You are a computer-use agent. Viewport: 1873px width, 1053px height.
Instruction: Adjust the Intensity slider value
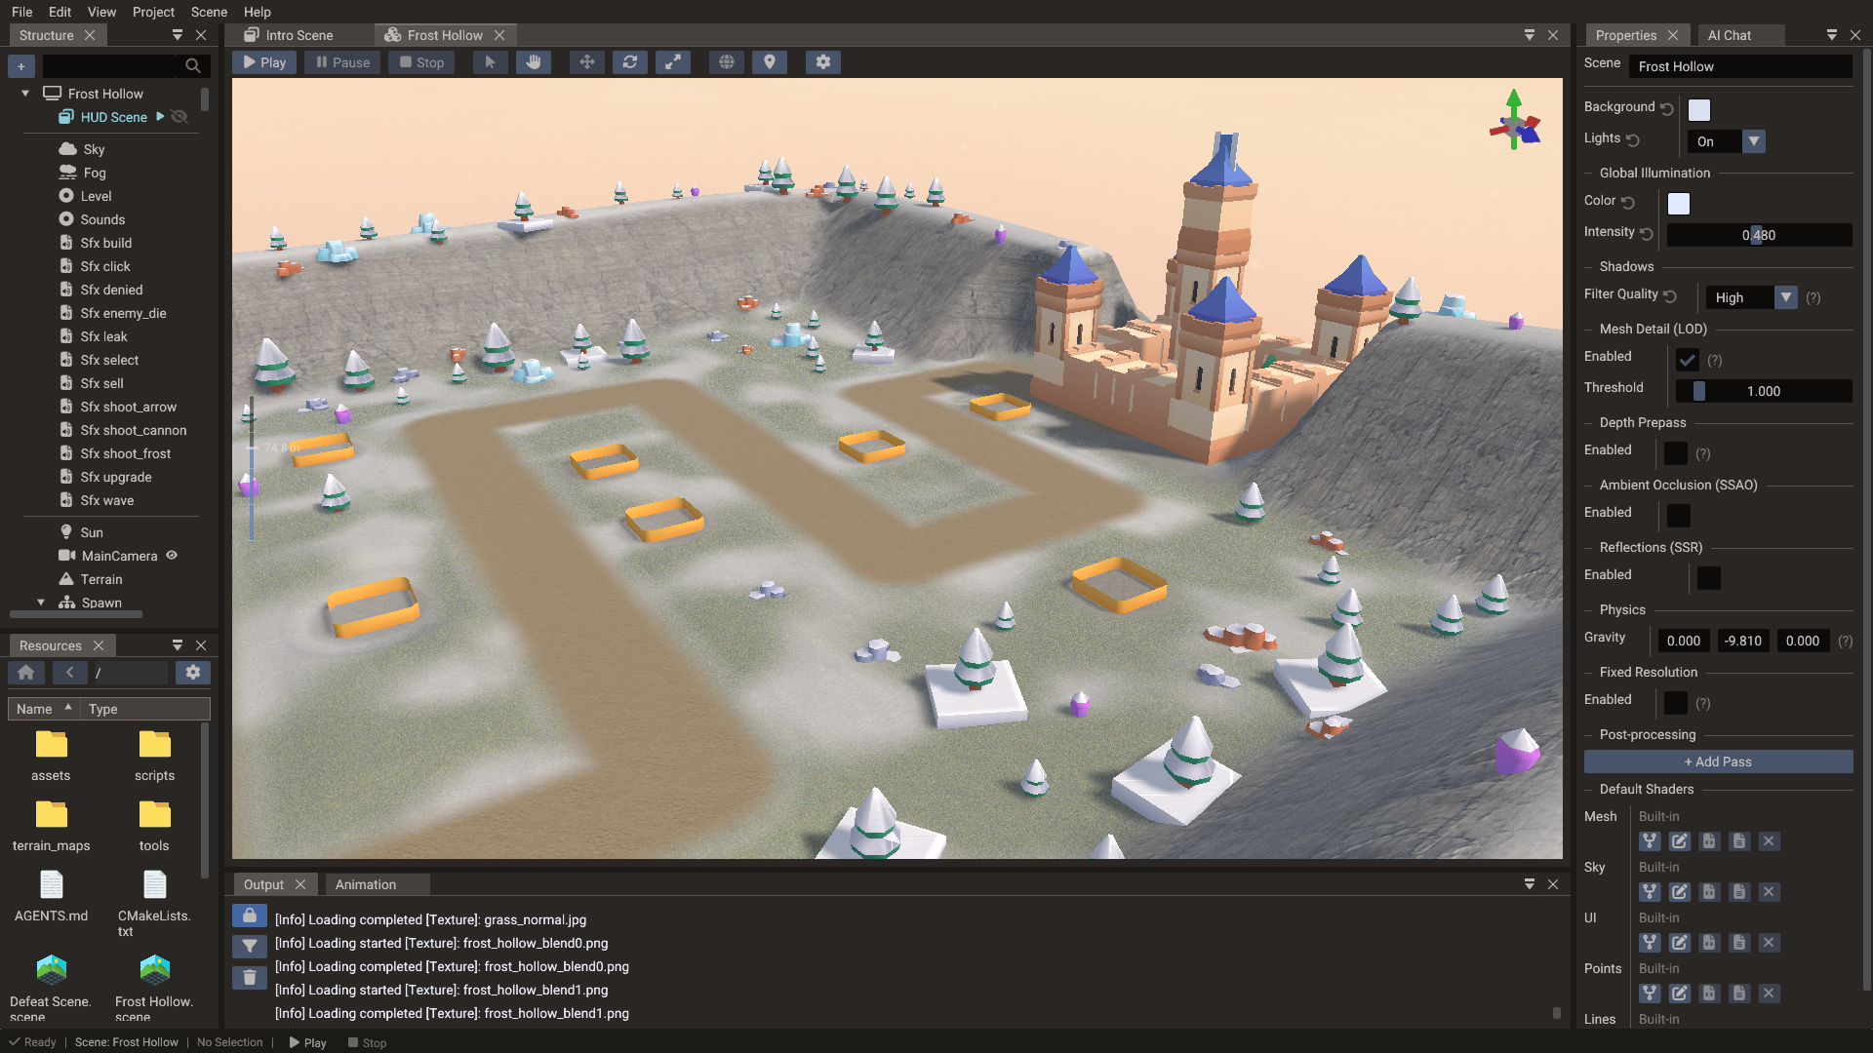1759,235
